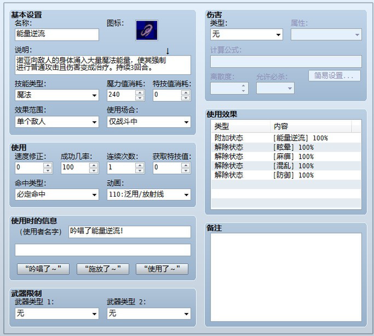Increase 成功几率 with the up arrow
The height and width of the screenshot is (336, 374).
(94, 165)
